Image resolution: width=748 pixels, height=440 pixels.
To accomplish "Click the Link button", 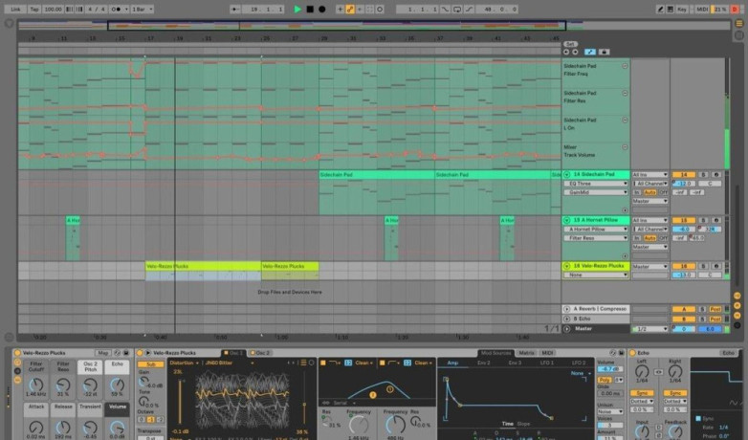I will [x=15, y=9].
